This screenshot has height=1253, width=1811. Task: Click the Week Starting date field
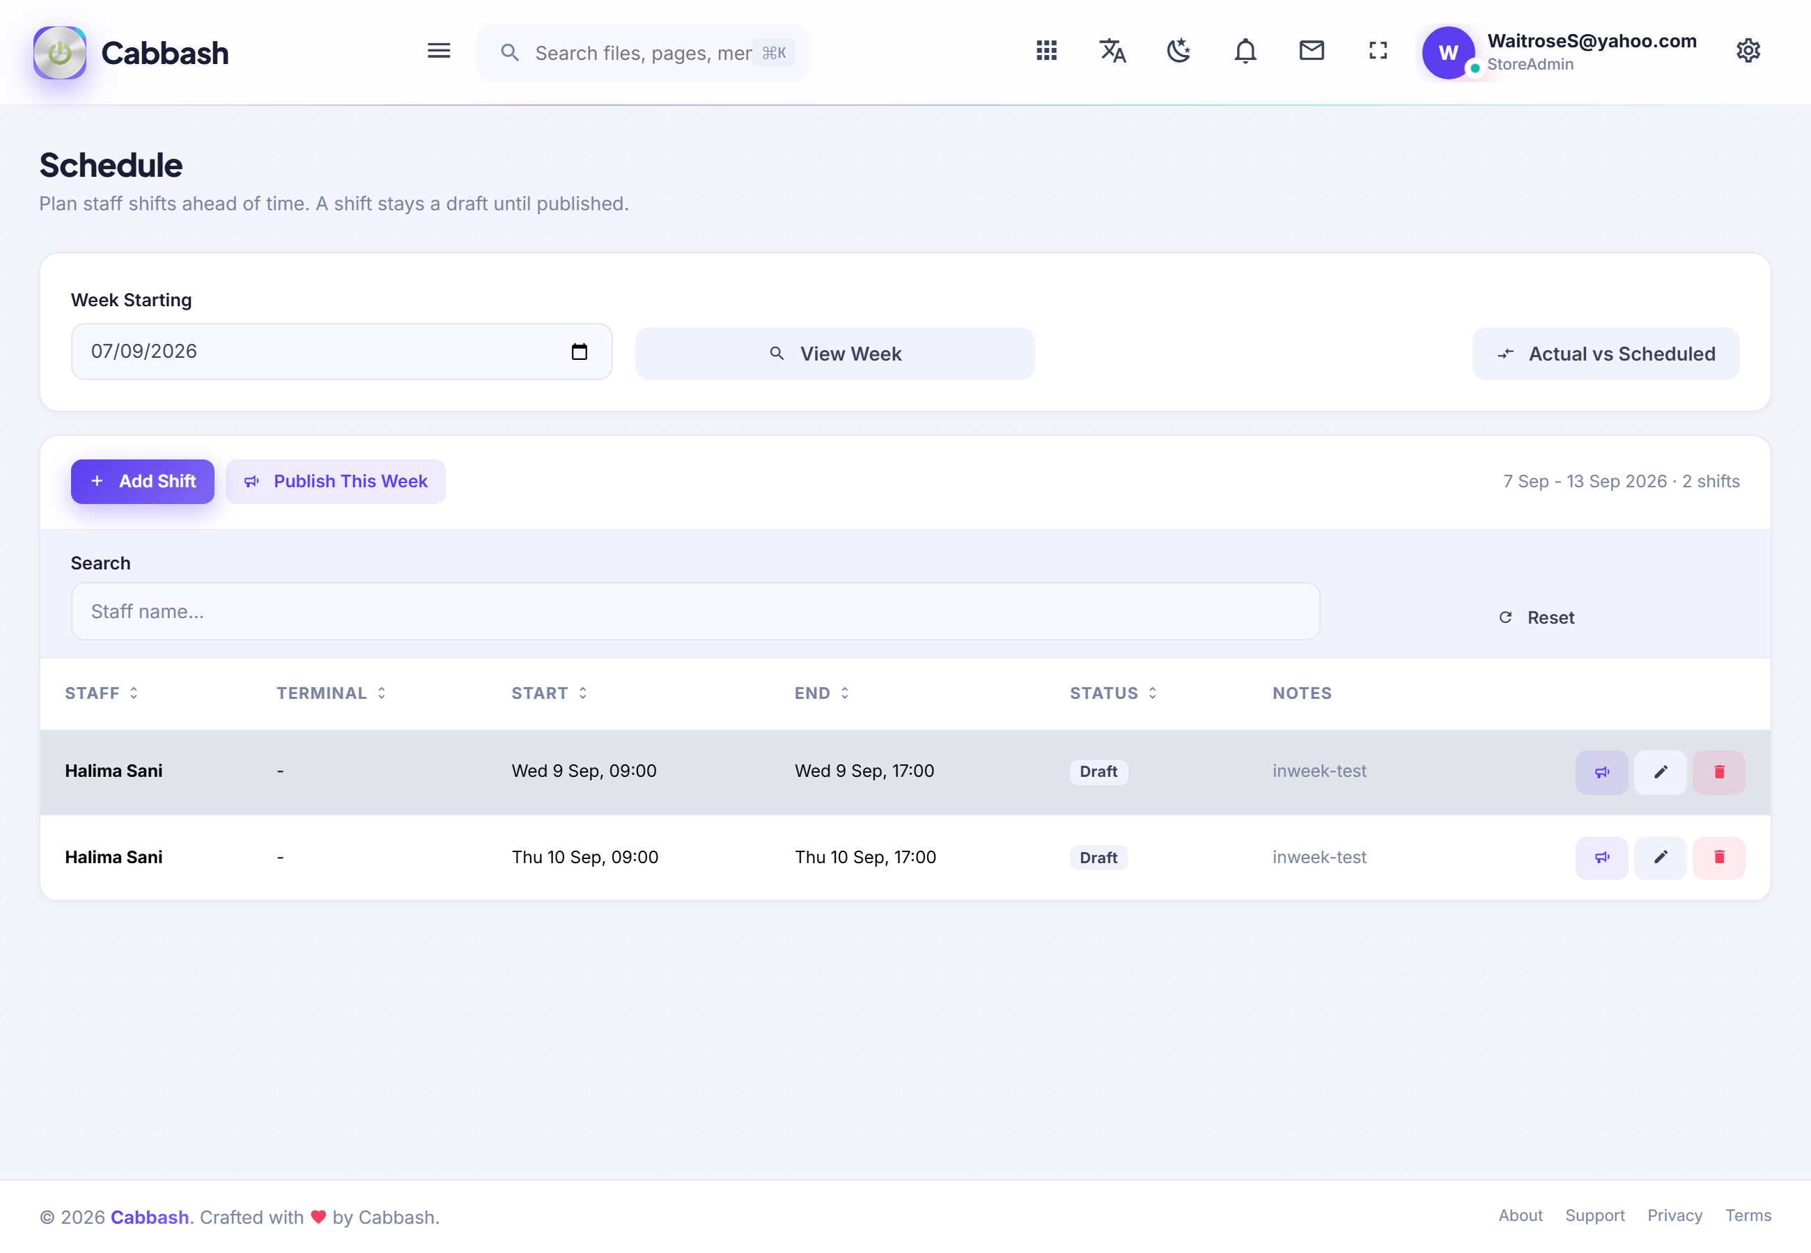point(341,352)
